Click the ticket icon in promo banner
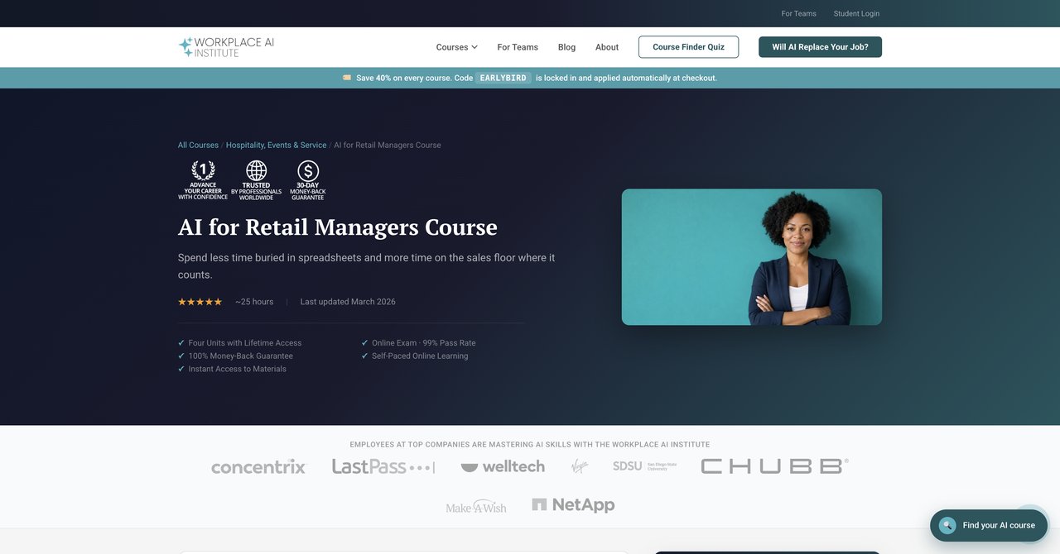The image size is (1060, 554). pos(347,78)
